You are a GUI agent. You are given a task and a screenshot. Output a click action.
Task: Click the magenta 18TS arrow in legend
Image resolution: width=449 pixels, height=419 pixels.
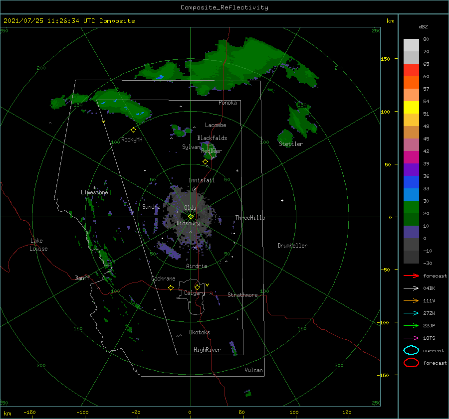pos(411,338)
